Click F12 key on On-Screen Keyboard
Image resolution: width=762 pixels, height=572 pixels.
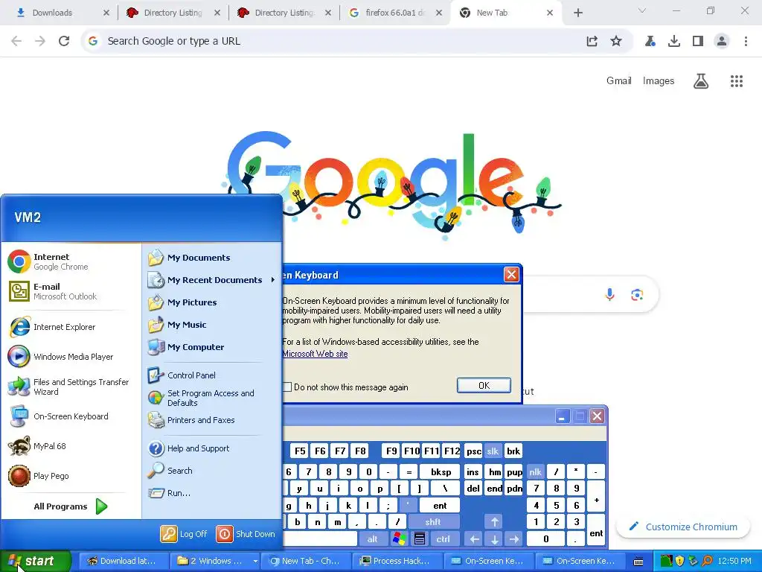(x=452, y=451)
